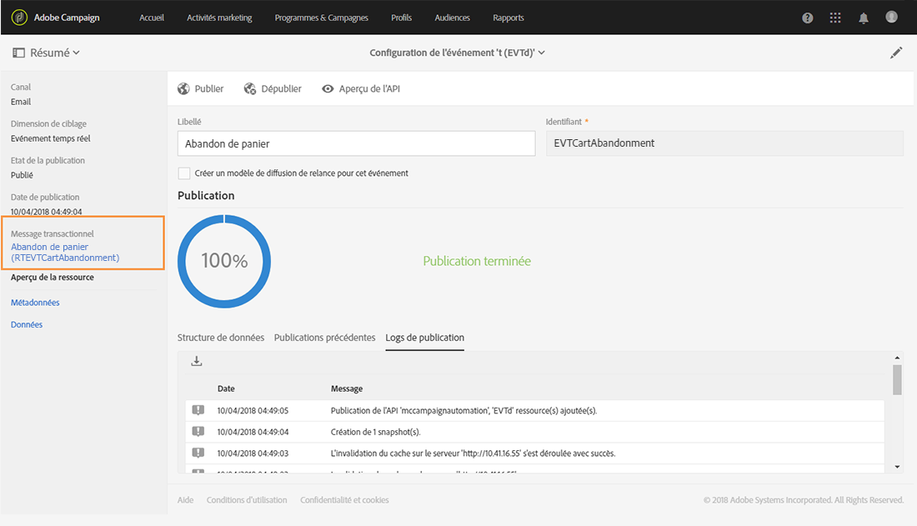This screenshot has width=917, height=526.
Task: Click the Adobe Campaign logo icon
Action: point(19,18)
